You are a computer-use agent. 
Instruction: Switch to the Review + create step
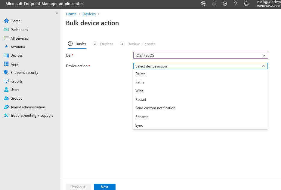coord(141,44)
